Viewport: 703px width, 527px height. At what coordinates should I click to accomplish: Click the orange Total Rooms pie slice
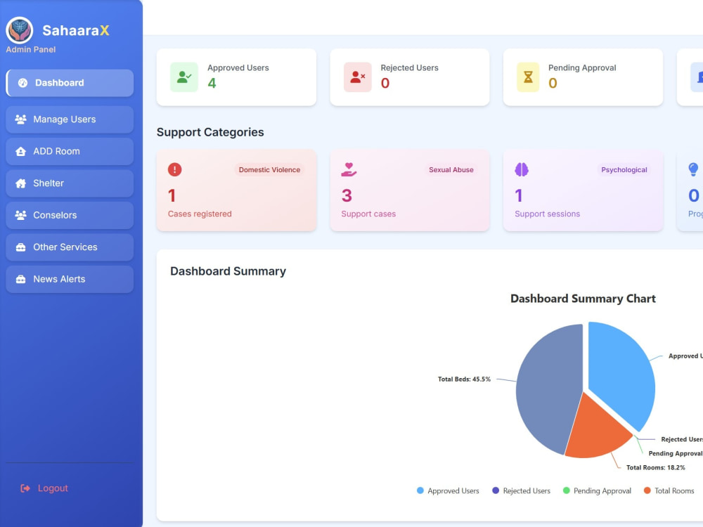(597, 430)
